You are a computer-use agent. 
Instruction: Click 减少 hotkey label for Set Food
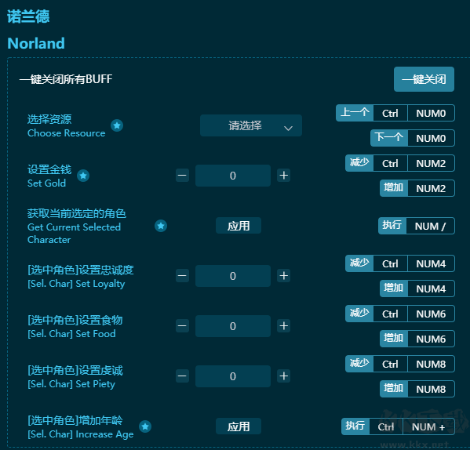(359, 314)
